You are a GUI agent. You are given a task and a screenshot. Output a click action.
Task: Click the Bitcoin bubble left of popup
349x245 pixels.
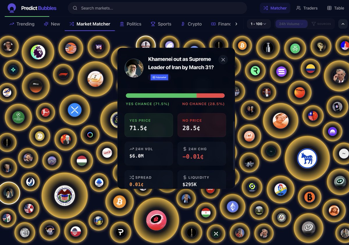coord(120,202)
